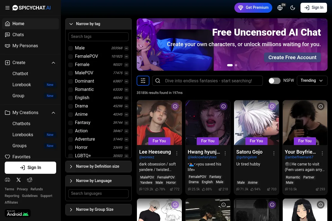The image size is (332, 221).
Task: Open info icon on Hwang hyunjin card
Action: pyautogui.click(x=224, y=106)
